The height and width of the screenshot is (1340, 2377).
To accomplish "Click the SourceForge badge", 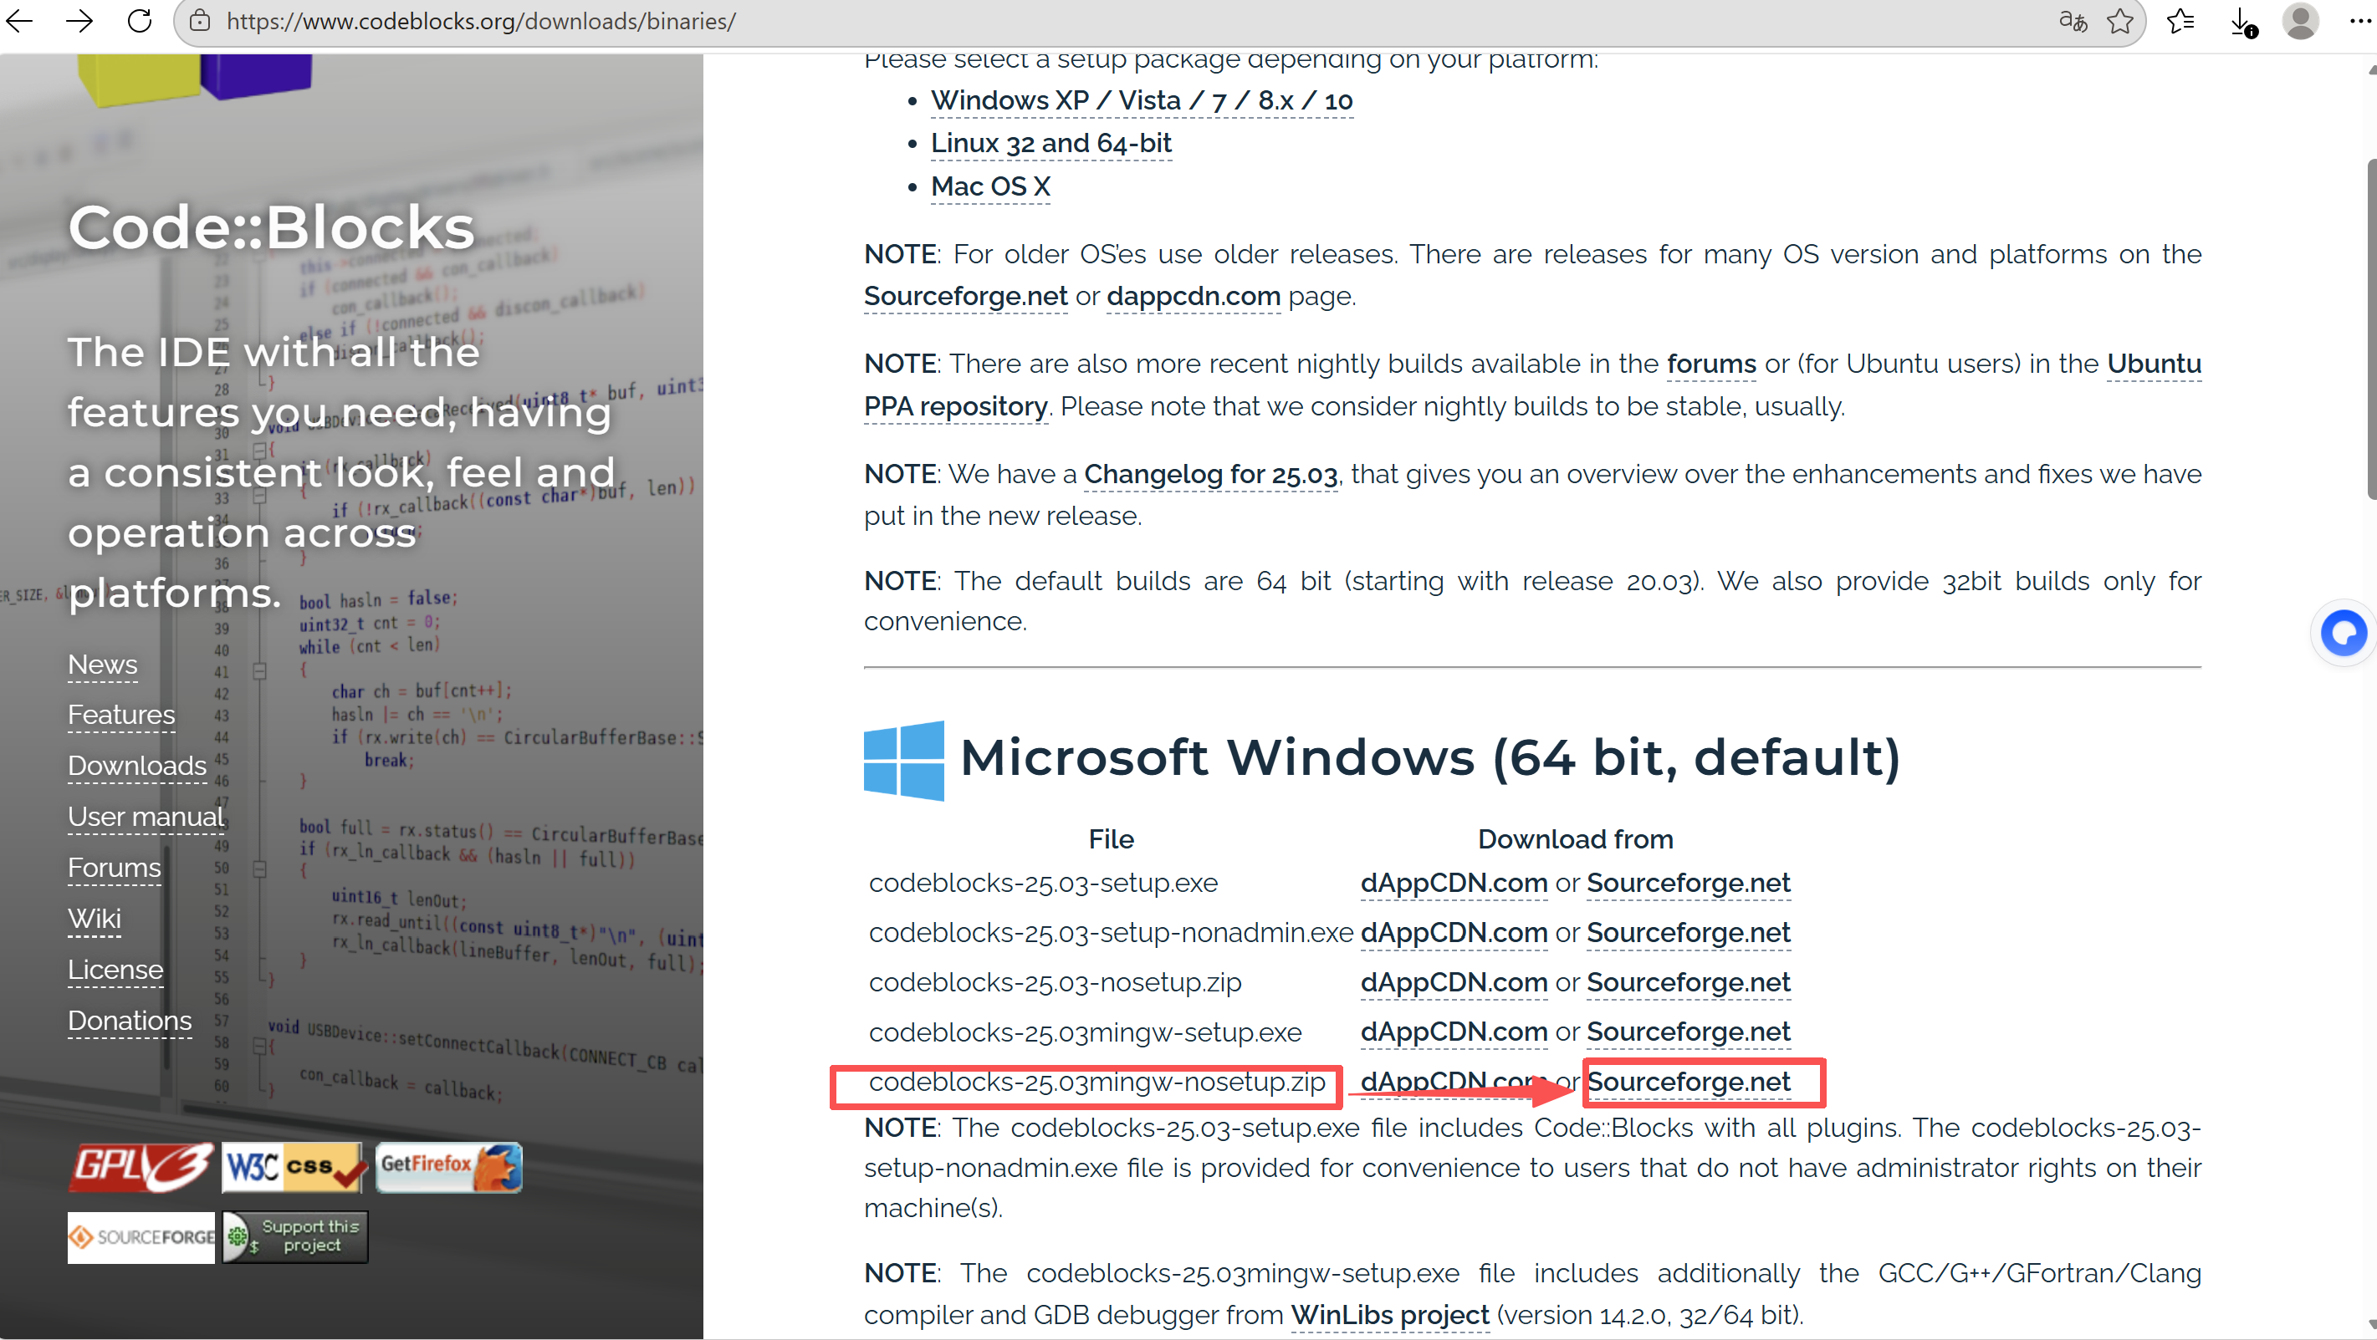I will 141,1236.
